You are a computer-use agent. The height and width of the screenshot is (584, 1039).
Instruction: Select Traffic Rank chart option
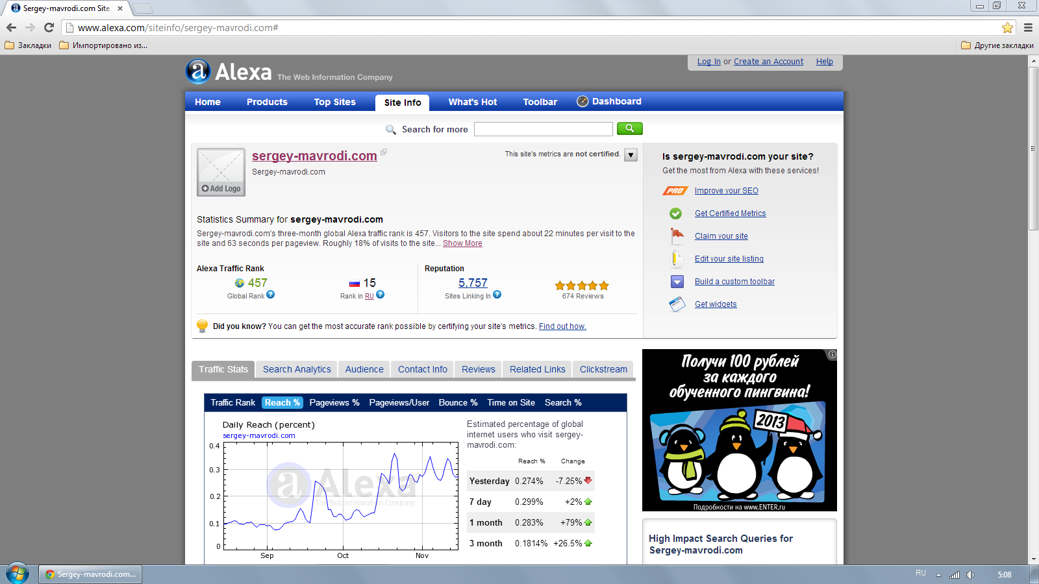pos(233,402)
